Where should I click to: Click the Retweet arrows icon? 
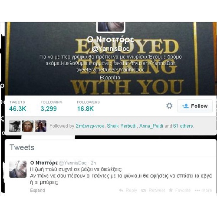[143, 191]
